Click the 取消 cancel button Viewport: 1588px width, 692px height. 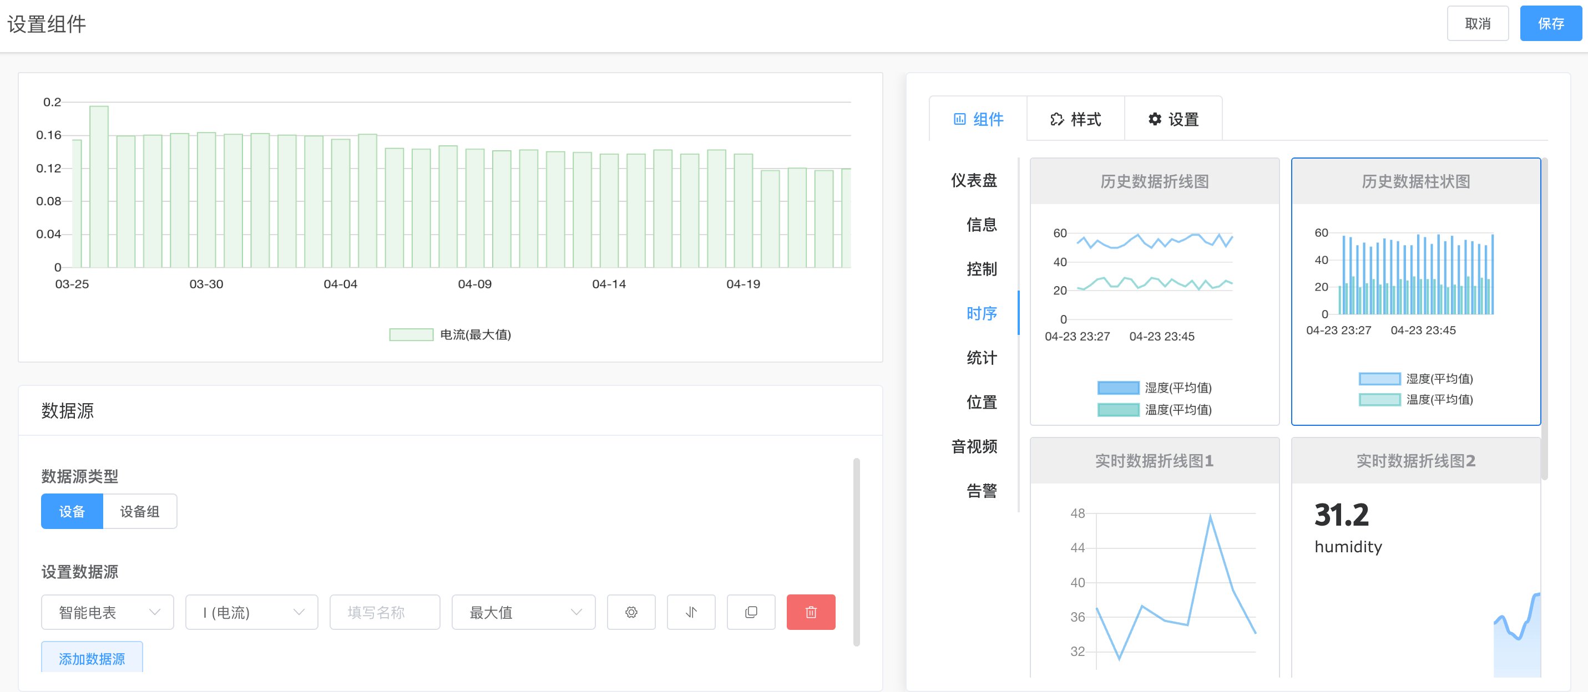click(x=1477, y=23)
